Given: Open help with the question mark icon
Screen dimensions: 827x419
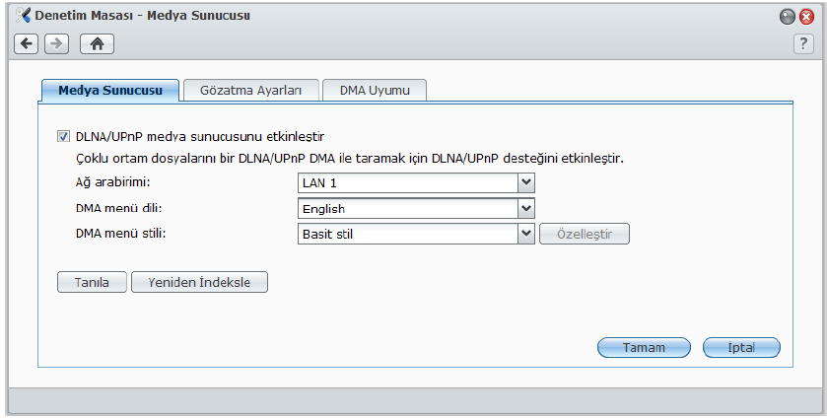Looking at the screenshot, I should (x=803, y=43).
